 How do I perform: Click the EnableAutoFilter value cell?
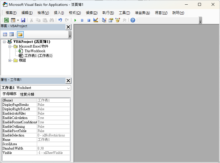coord(54,113)
